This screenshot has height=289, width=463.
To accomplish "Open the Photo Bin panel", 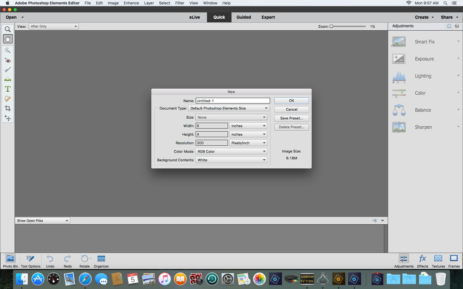I will (10, 261).
